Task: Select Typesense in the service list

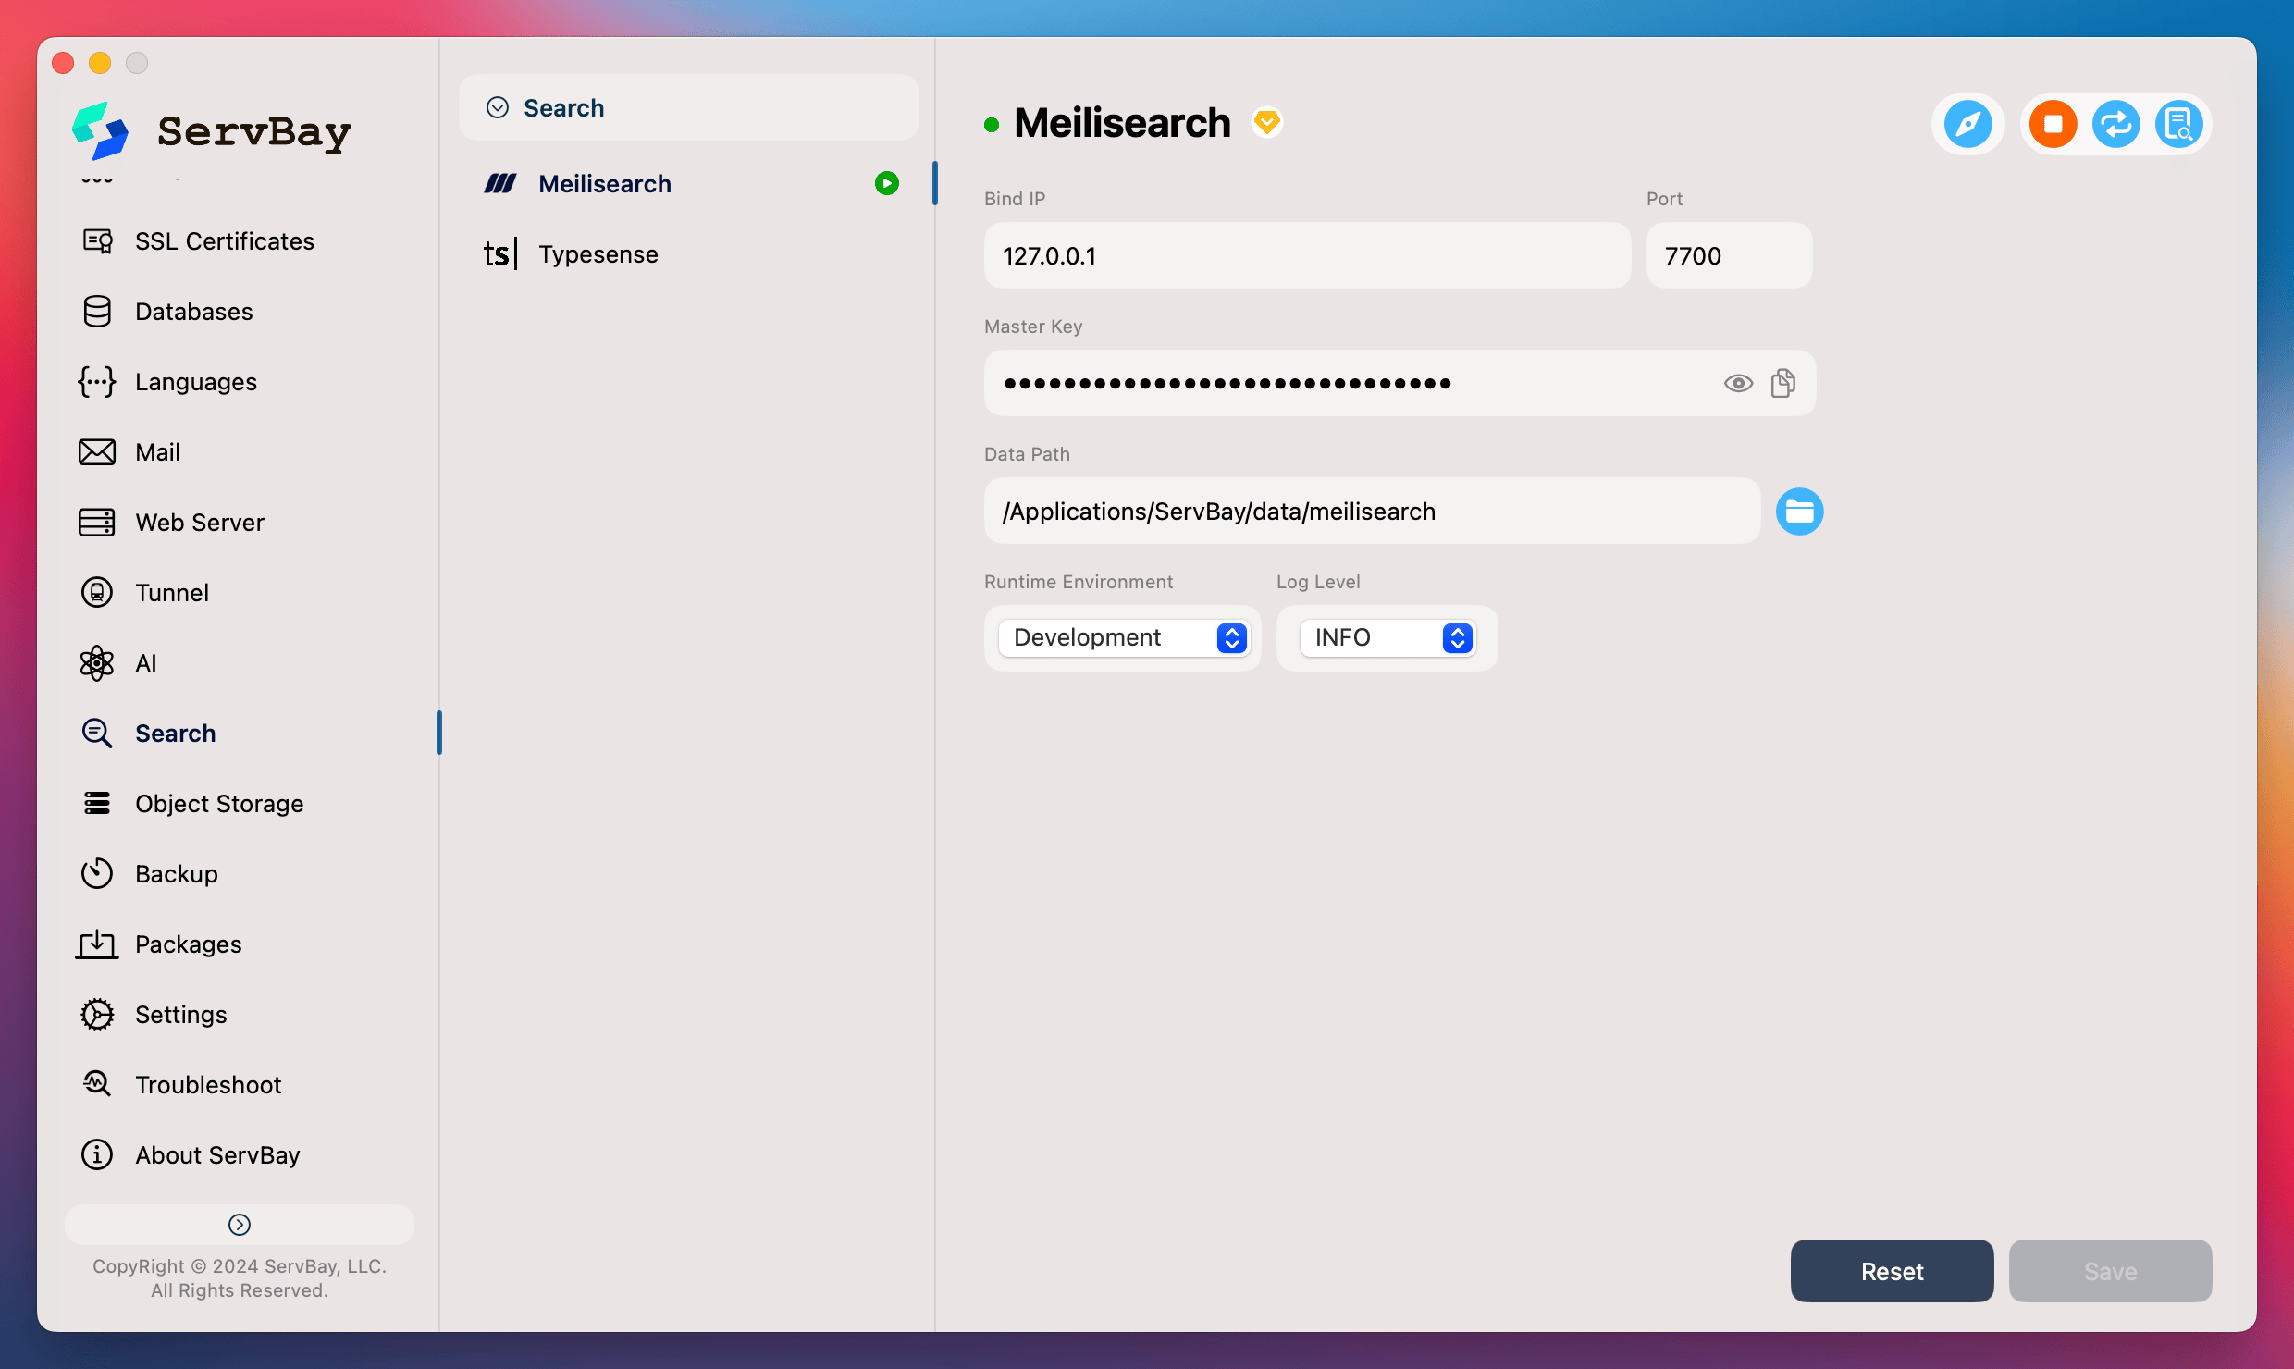Action: point(689,254)
